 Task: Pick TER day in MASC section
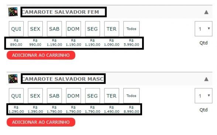[111, 96]
